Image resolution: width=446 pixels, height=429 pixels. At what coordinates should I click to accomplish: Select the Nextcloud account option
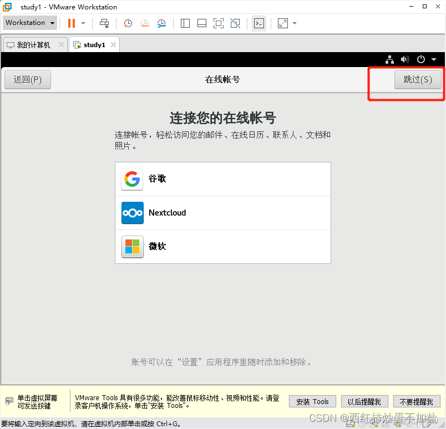222,213
